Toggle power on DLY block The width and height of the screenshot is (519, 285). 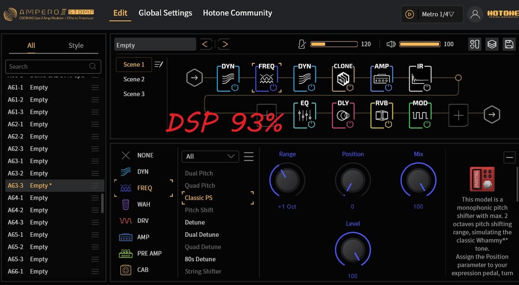[350, 124]
